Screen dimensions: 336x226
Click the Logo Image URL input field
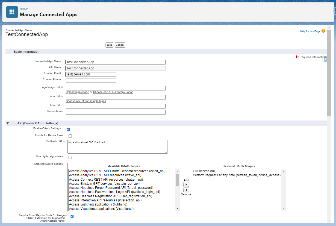point(116,88)
